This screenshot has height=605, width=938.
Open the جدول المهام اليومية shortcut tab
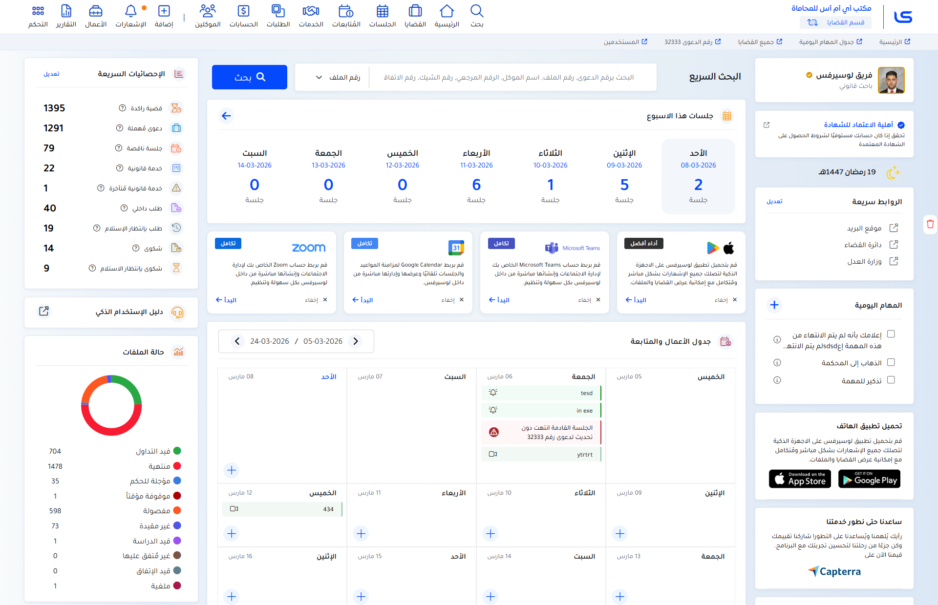tap(831, 42)
